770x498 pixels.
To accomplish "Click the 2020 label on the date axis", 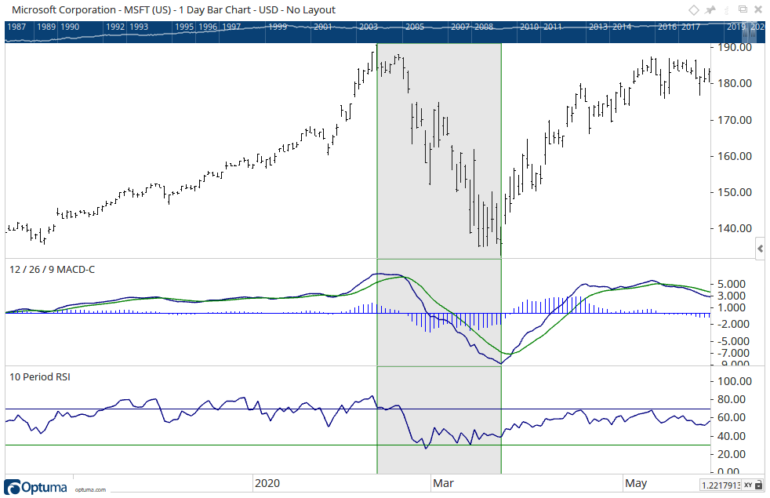I will pos(267,483).
